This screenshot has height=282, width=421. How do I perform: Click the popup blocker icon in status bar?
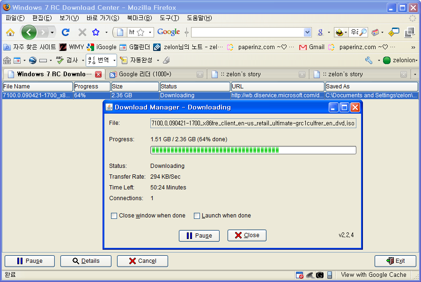pyautogui.click(x=299, y=275)
